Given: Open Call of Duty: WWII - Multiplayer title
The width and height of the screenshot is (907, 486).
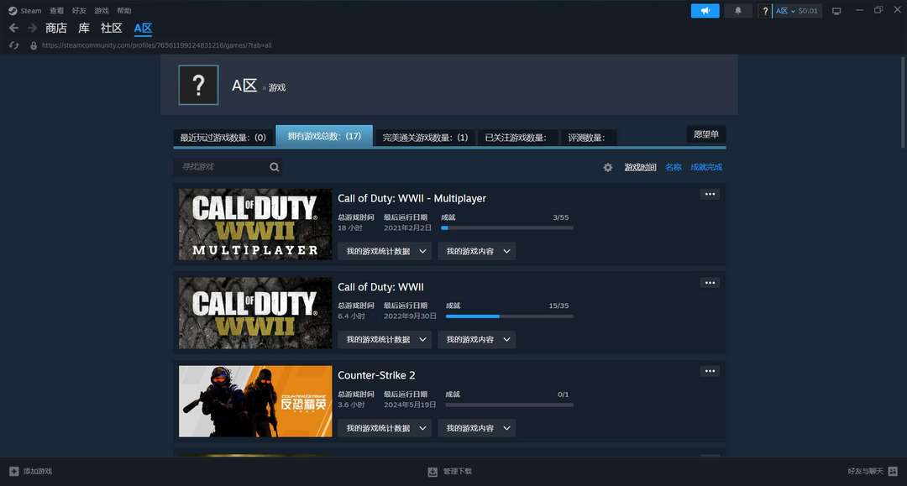Looking at the screenshot, I should [x=412, y=198].
